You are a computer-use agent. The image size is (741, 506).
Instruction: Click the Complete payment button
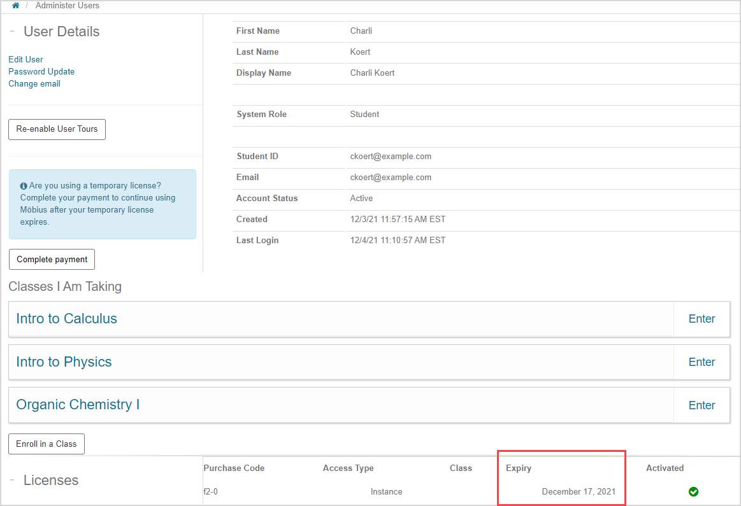tap(52, 259)
